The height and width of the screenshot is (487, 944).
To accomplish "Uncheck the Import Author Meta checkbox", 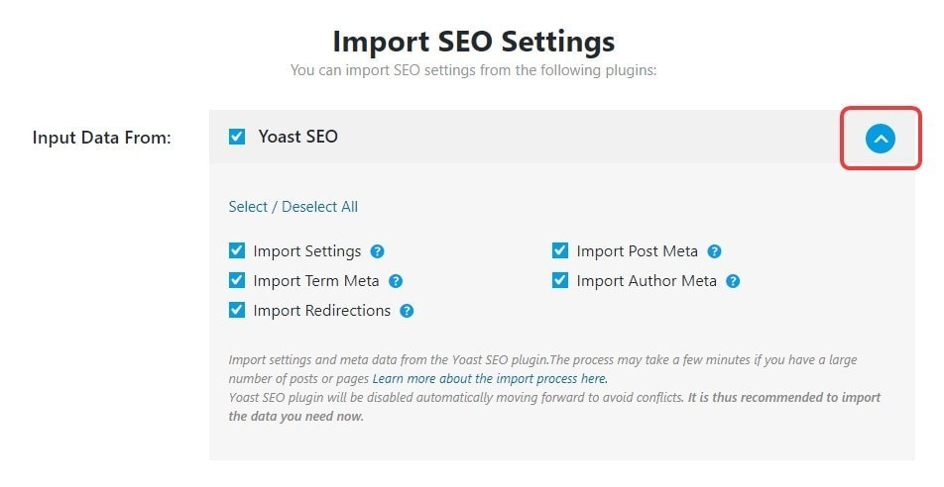I will [x=560, y=280].
